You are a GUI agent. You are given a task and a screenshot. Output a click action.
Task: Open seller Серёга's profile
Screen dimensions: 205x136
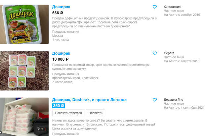pos(169,53)
